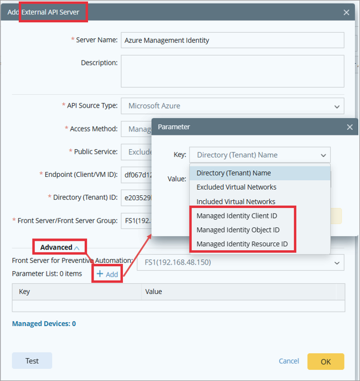Focus the Description text area
360x381 pixels.
pyautogui.click(x=232, y=71)
